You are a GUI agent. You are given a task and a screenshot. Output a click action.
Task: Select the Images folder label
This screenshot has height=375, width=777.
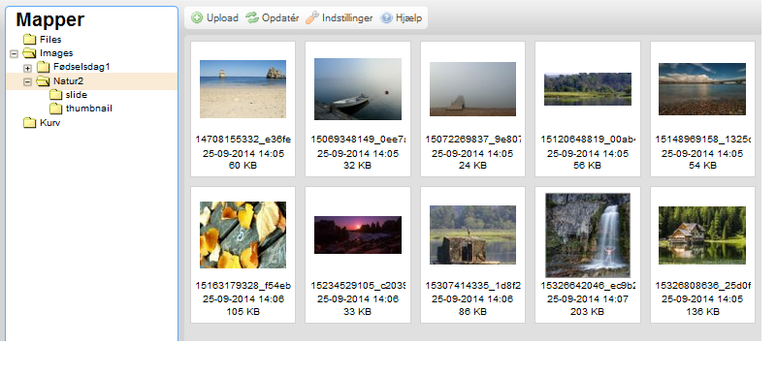[x=56, y=53]
